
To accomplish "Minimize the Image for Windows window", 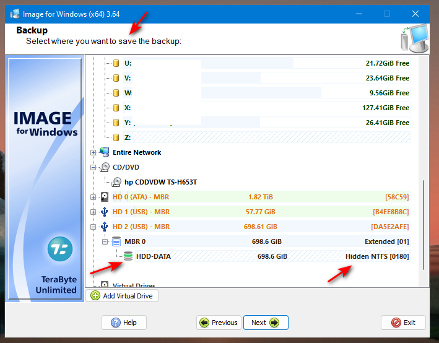I will [359, 14].
